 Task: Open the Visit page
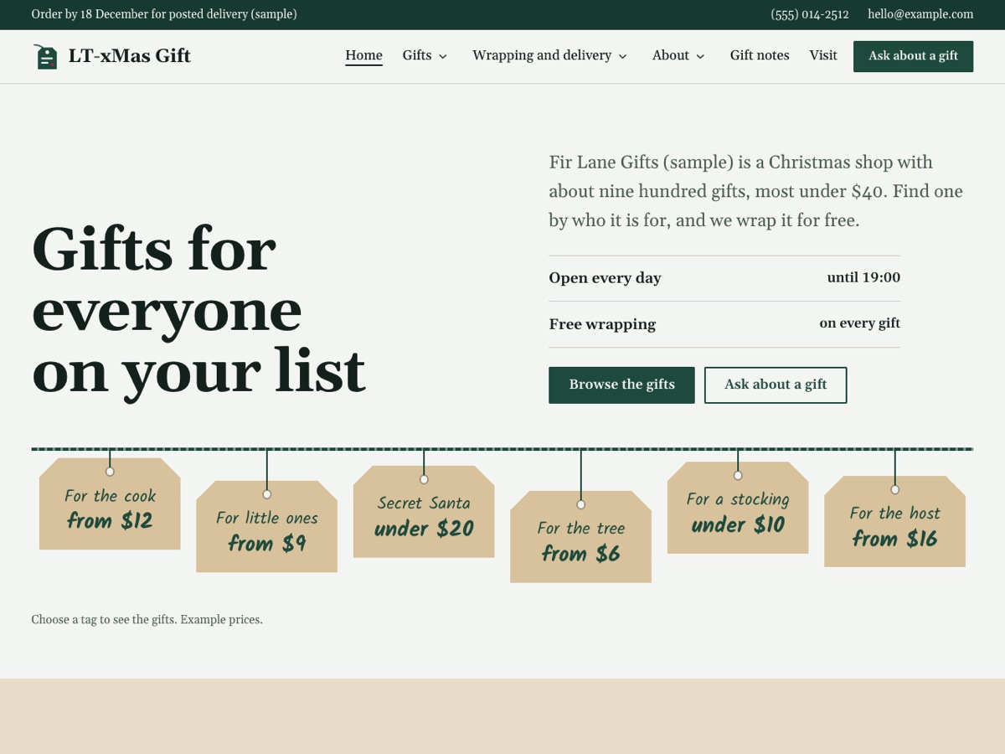tap(823, 55)
